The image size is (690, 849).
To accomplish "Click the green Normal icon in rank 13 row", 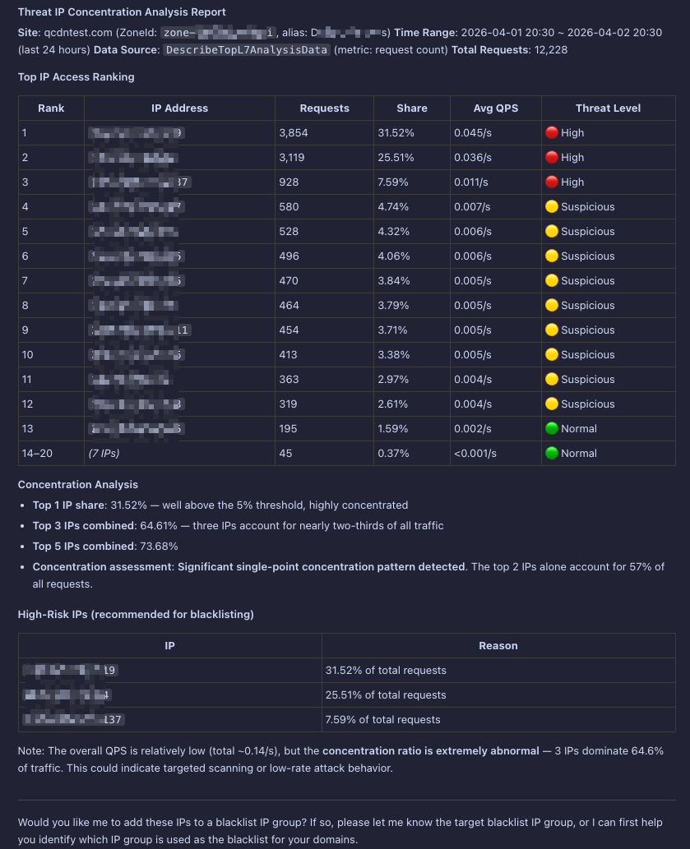I will pyautogui.click(x=552, y=428).
